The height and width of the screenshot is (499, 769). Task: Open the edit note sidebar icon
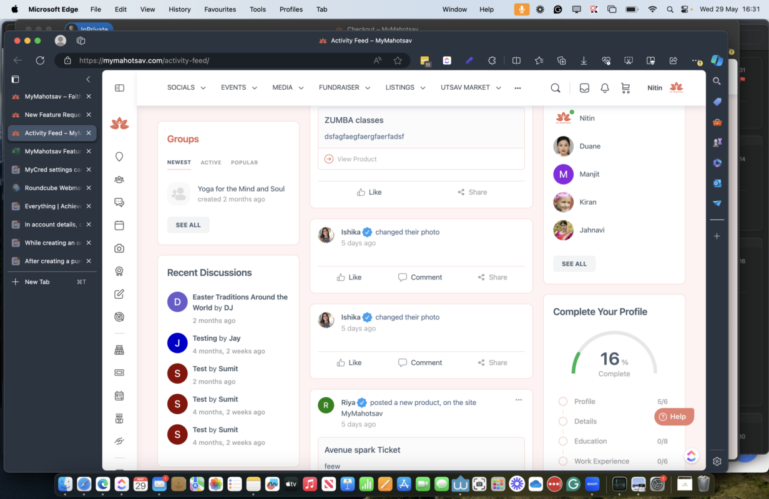coord(119,294)
